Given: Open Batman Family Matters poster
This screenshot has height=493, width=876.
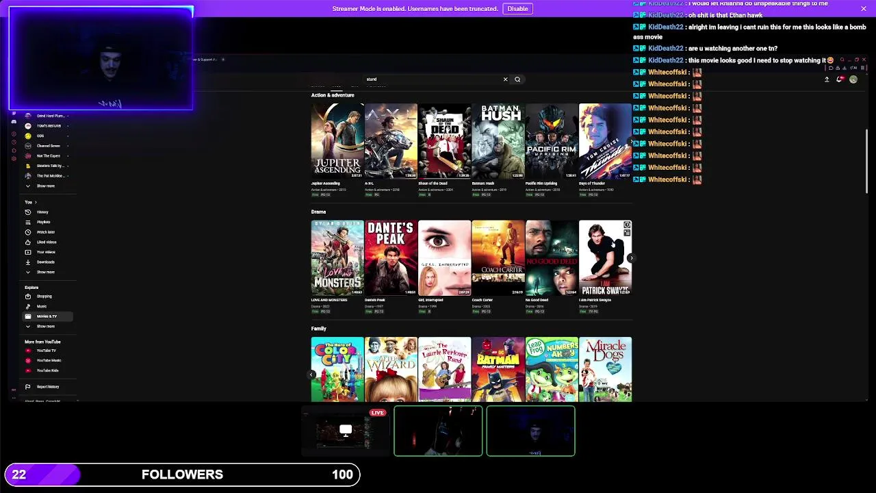Looking at the screenshot, I should (x=498, y=369).
